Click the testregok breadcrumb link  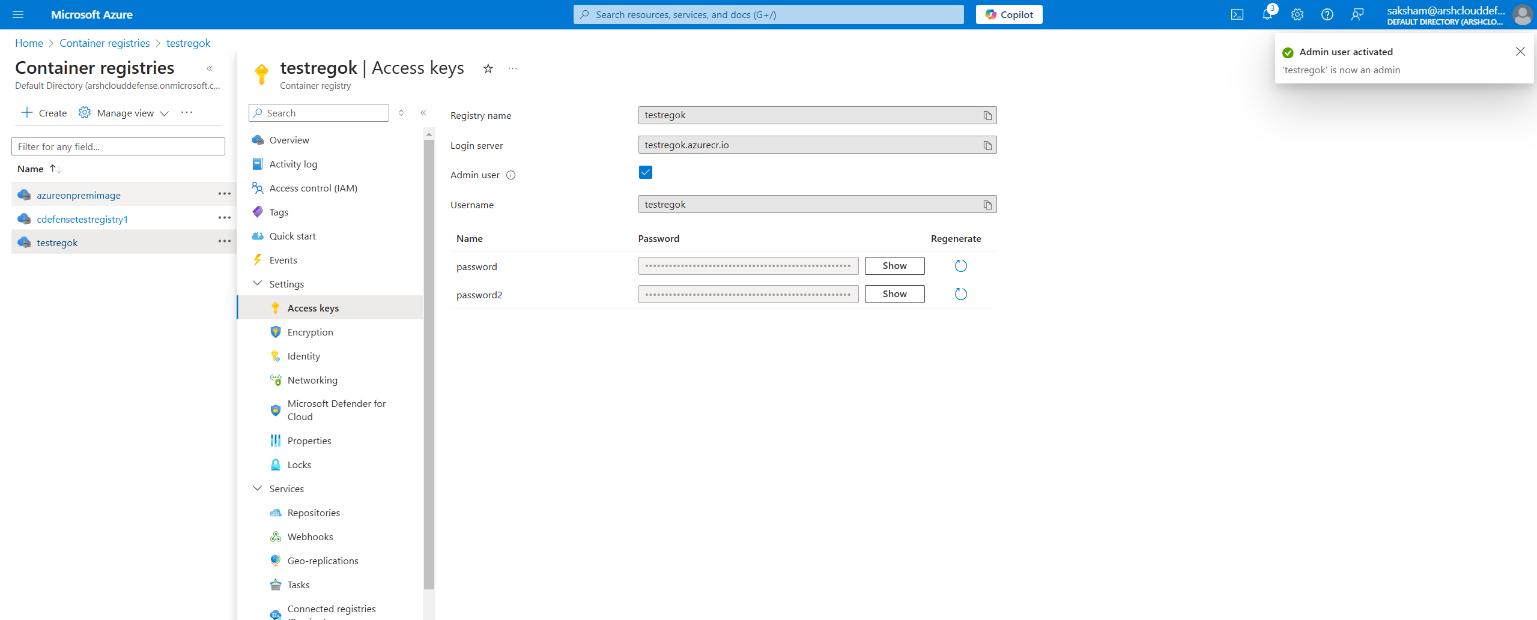click(188, 43)
